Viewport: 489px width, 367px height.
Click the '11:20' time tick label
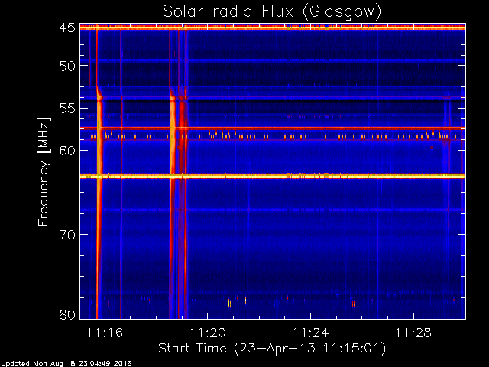208,333
